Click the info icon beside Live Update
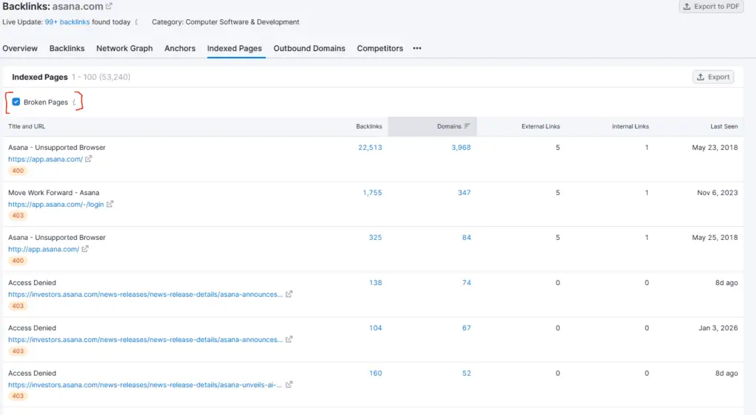The image size is (756, 415). click(137, 22)
